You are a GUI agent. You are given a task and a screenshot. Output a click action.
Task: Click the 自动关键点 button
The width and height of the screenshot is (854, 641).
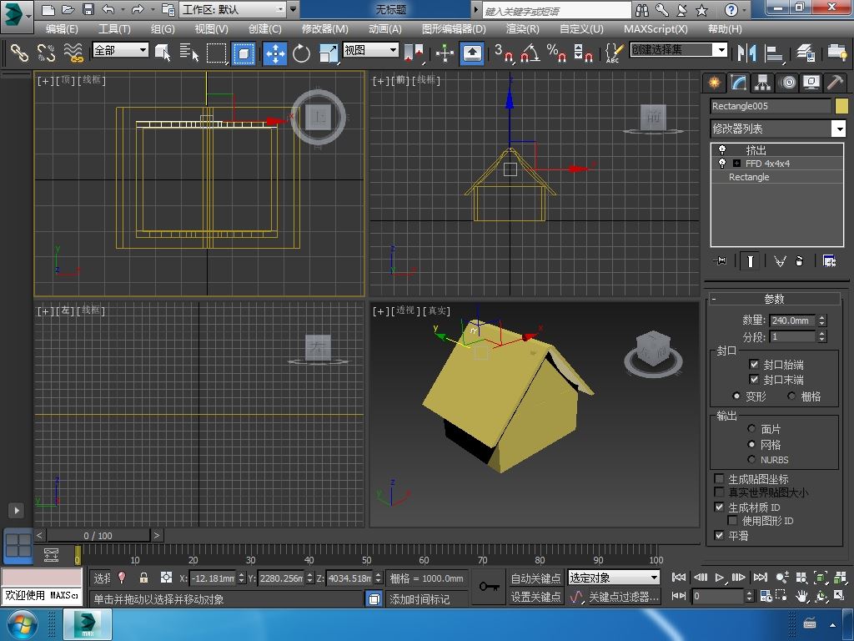(535, 578)
